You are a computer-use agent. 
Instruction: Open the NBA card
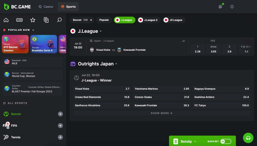click(x=62, y=44)
